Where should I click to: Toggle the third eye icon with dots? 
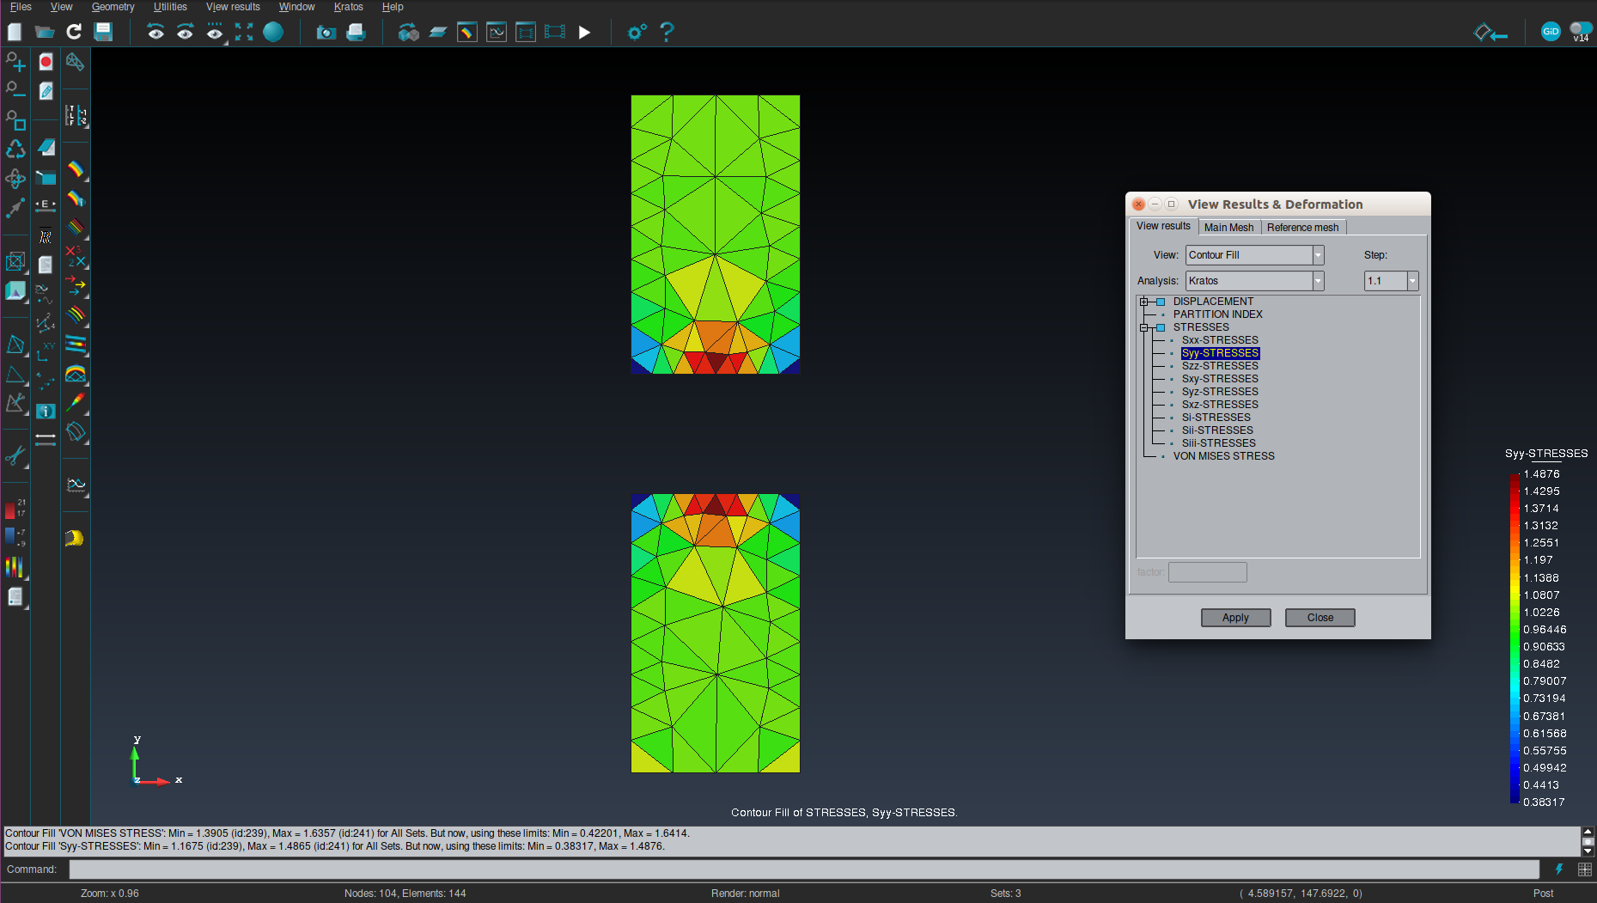(x=214, y=33)
